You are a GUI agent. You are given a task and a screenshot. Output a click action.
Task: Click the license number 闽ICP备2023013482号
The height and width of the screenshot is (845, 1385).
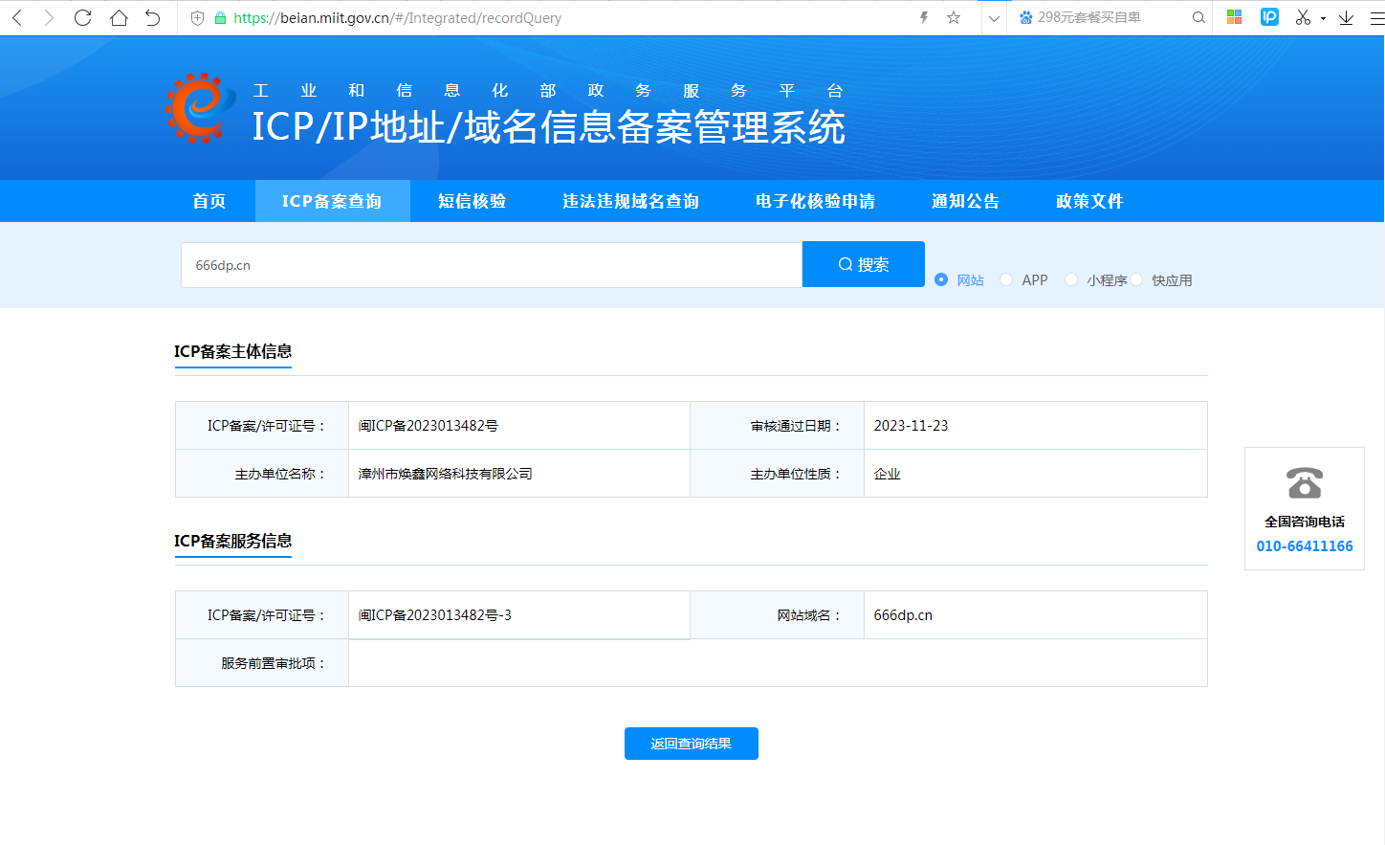[x=428, y=426]
